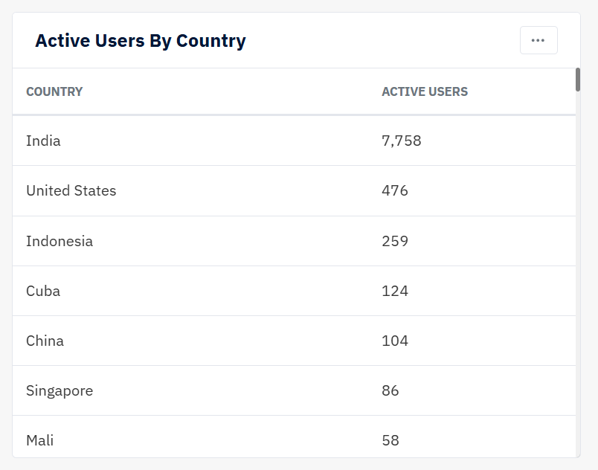Select the Singapore entry
The height and width of the screenshot is (470, 598).
pyautogui.click(x=60, y=390)
